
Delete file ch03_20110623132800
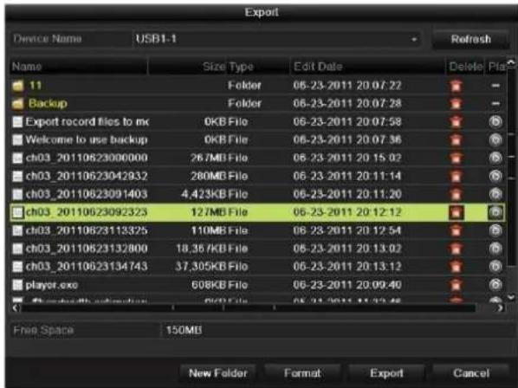[456, 249]
